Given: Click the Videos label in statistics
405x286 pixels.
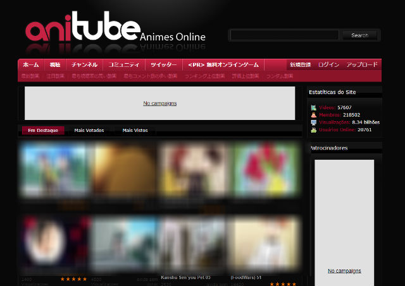Looking at the screenshot, I should click(x=327, y=108).
